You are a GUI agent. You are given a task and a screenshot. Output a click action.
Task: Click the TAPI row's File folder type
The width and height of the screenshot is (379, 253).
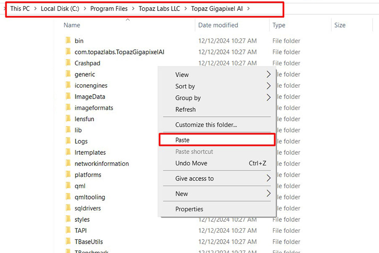[286, 231]
